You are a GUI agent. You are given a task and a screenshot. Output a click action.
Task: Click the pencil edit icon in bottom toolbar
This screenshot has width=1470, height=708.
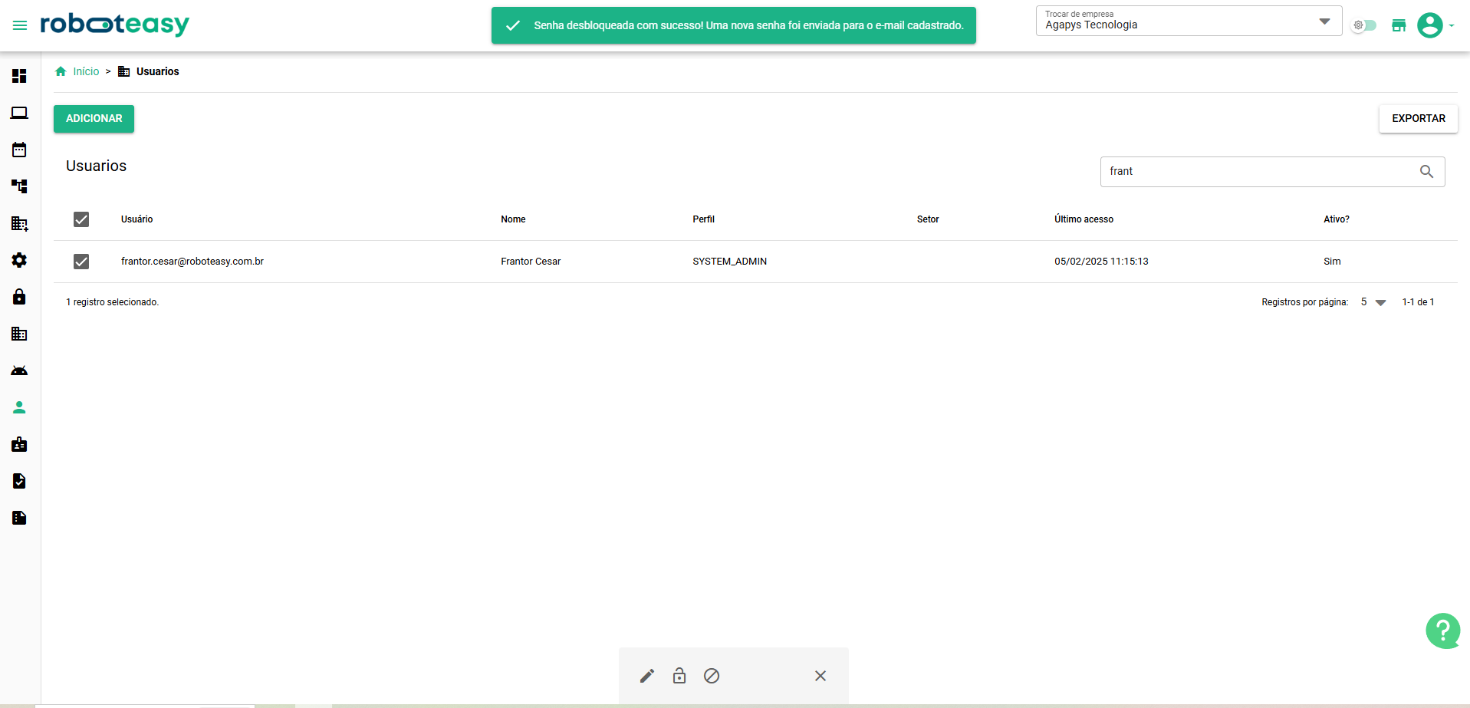pos(647,676)
